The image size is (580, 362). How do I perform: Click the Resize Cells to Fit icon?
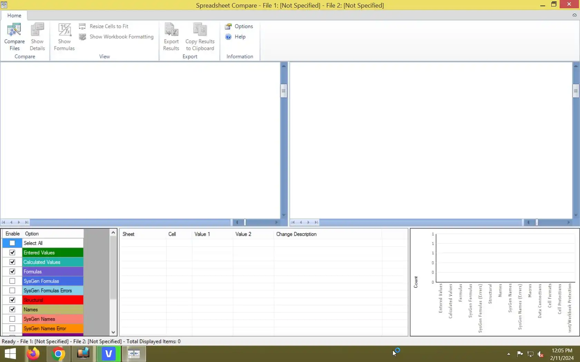[82, 26]
